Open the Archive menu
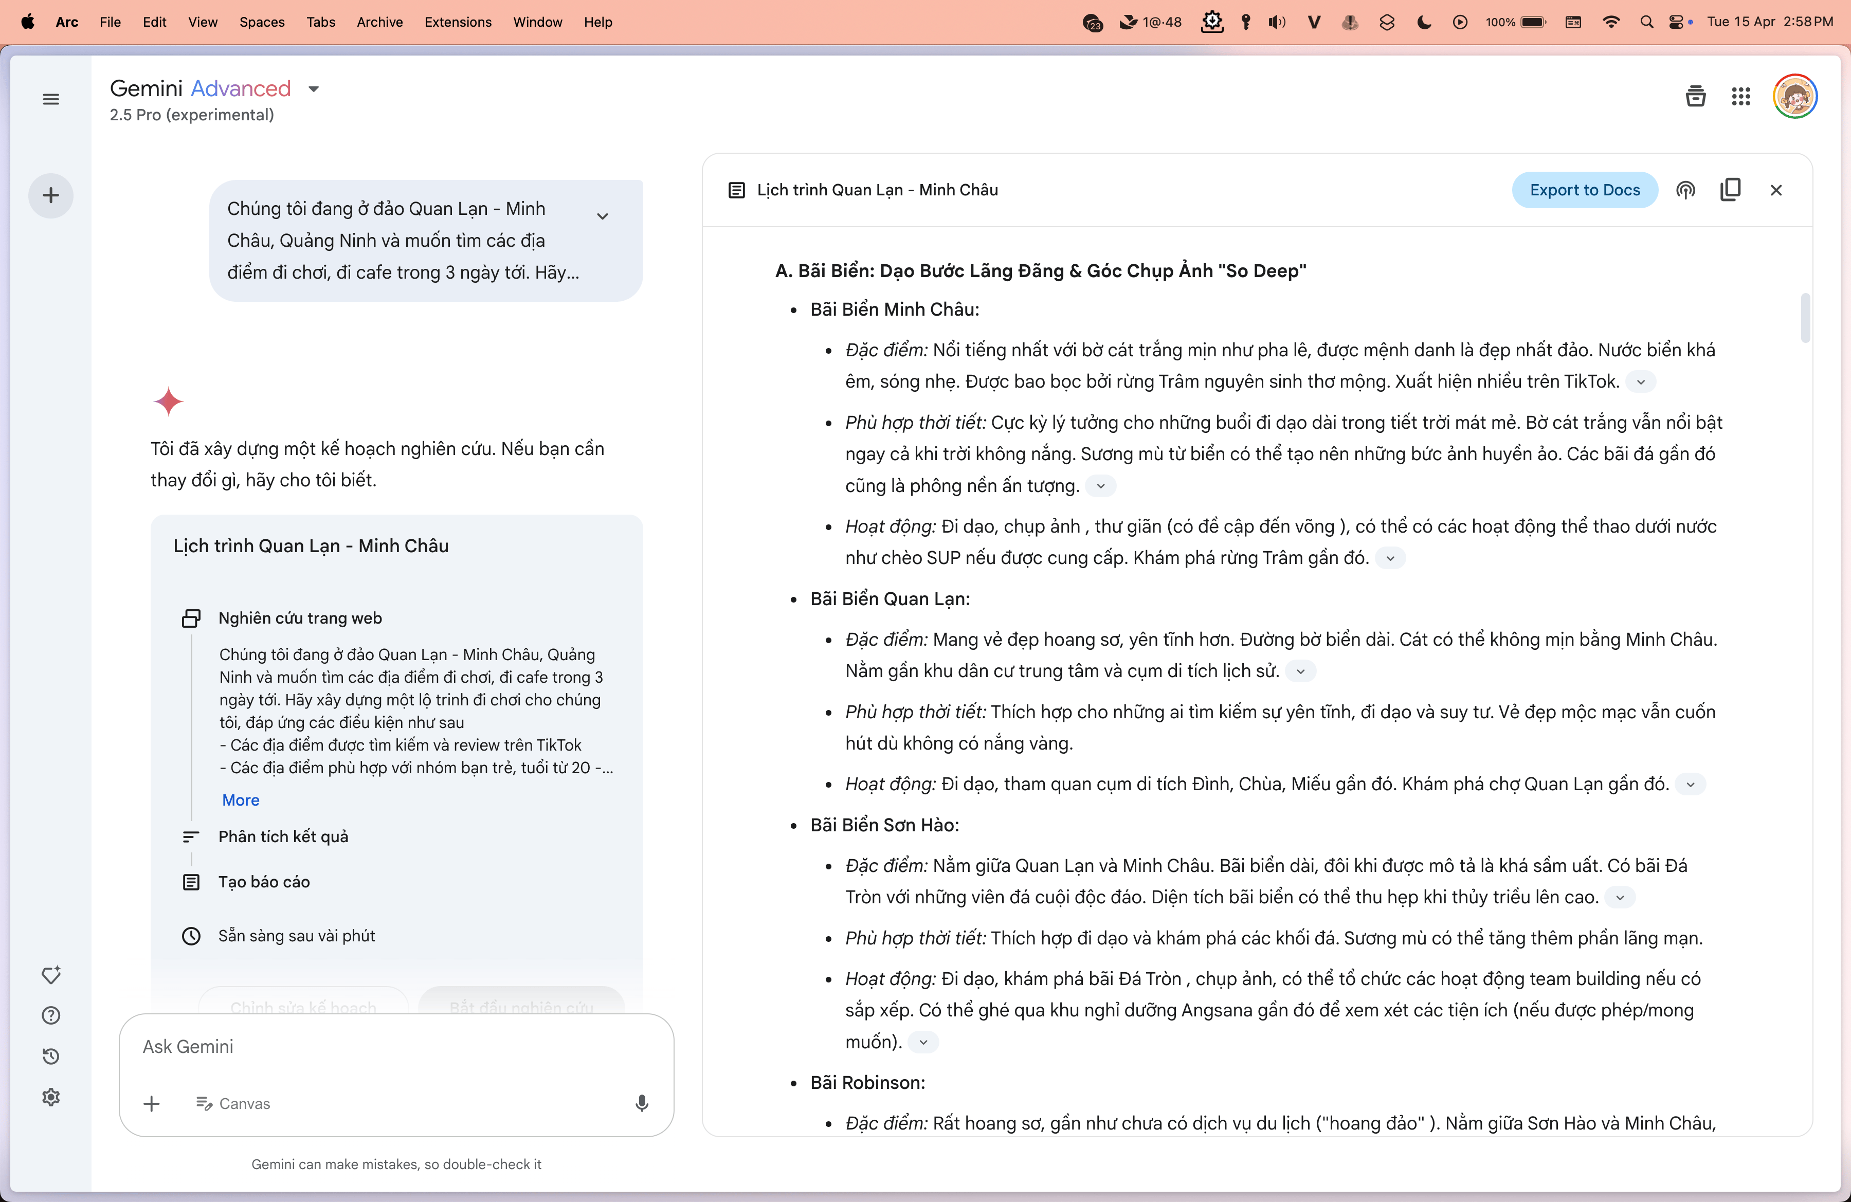This screenshot has height=1202, width=1851. click(379, 22)
